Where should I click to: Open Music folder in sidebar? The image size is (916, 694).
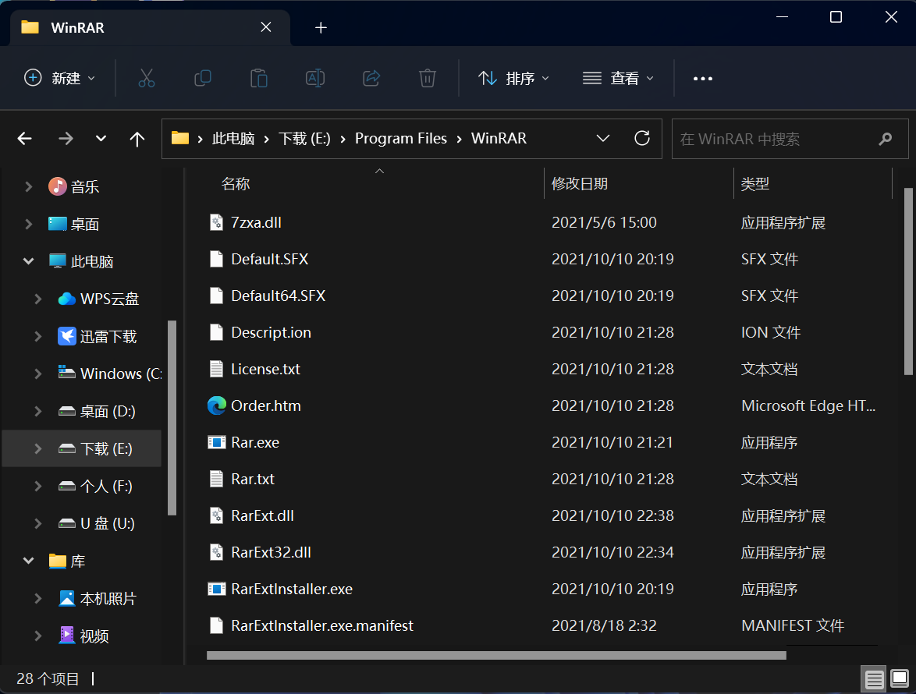point(85,187)
